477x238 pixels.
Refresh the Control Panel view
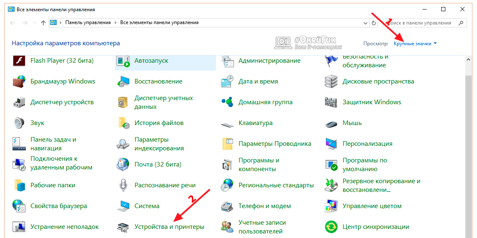tap(374, 23)
